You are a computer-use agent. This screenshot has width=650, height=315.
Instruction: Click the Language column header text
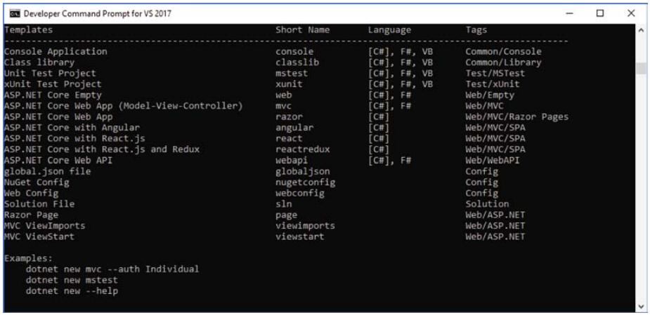tap(389, 30)
